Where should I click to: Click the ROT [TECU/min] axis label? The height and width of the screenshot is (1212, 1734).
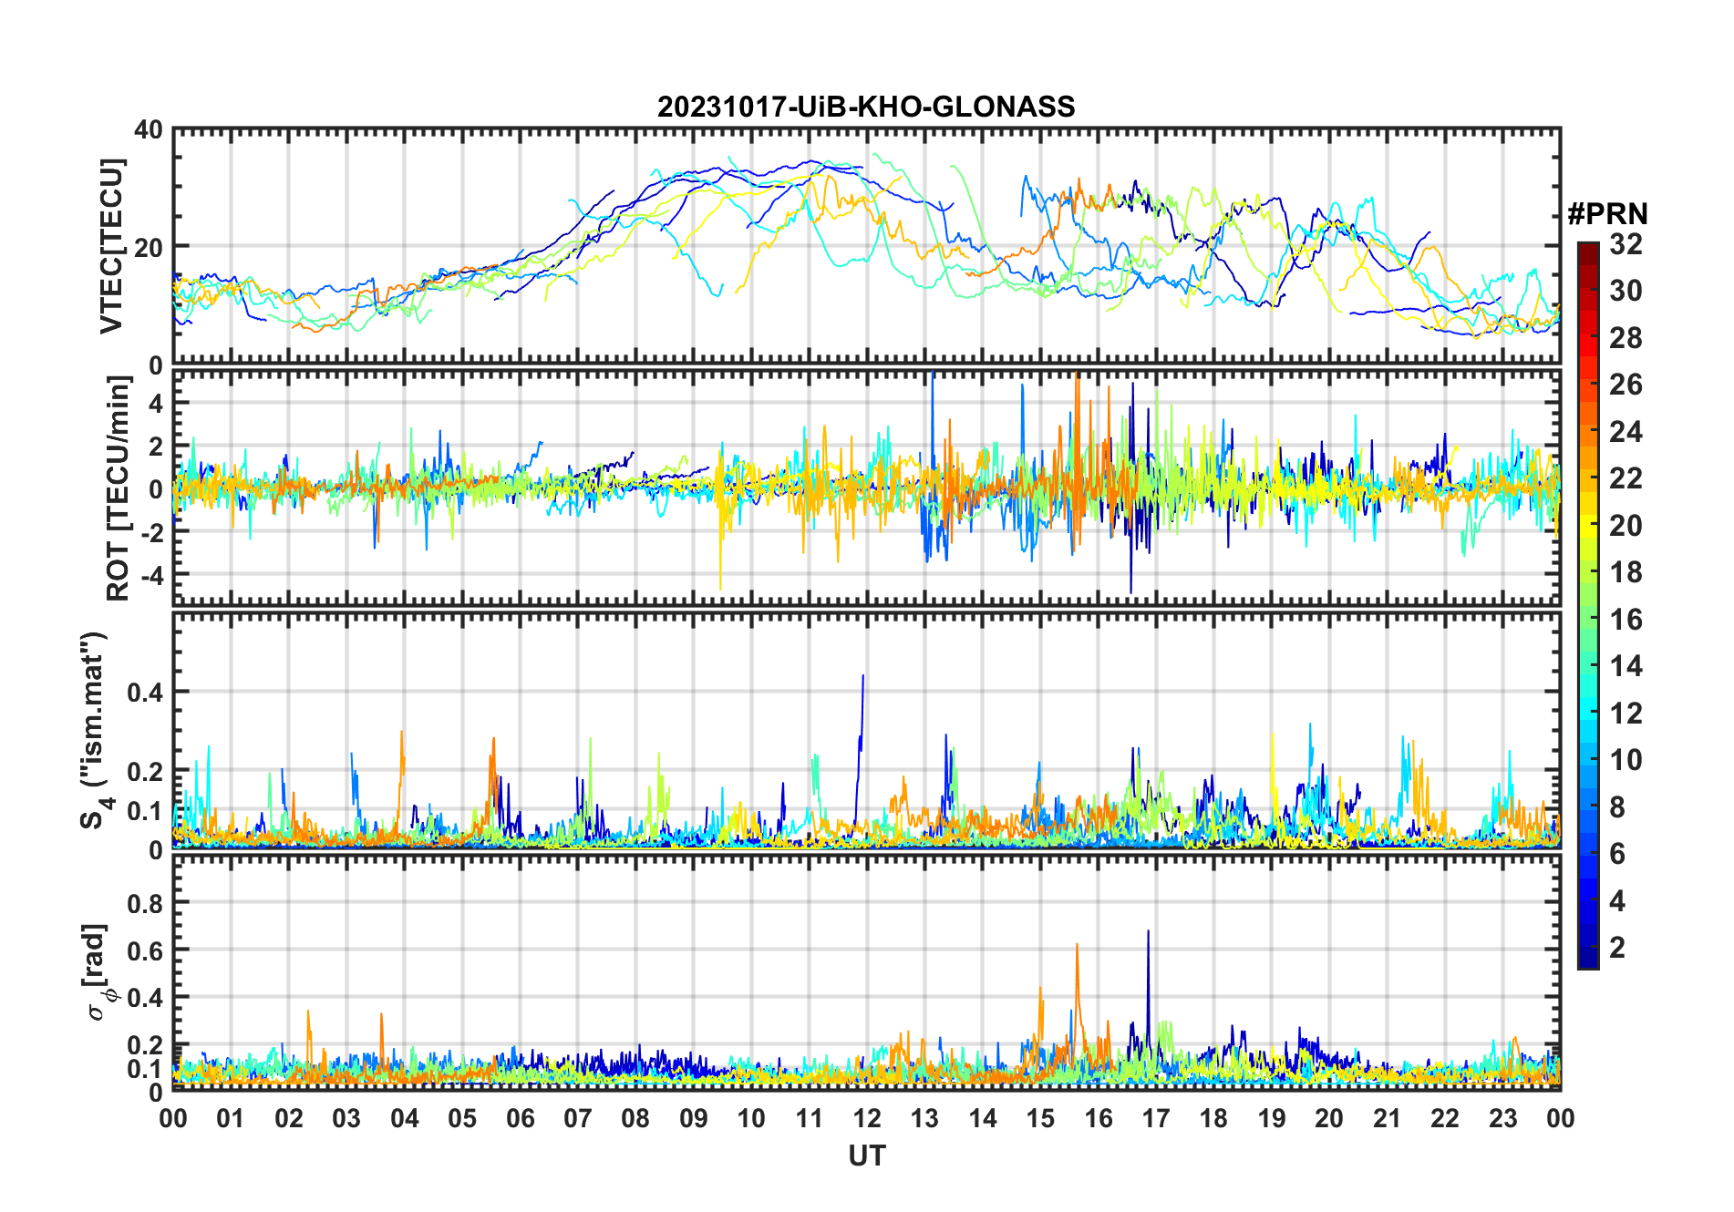(x=118, y=488)
